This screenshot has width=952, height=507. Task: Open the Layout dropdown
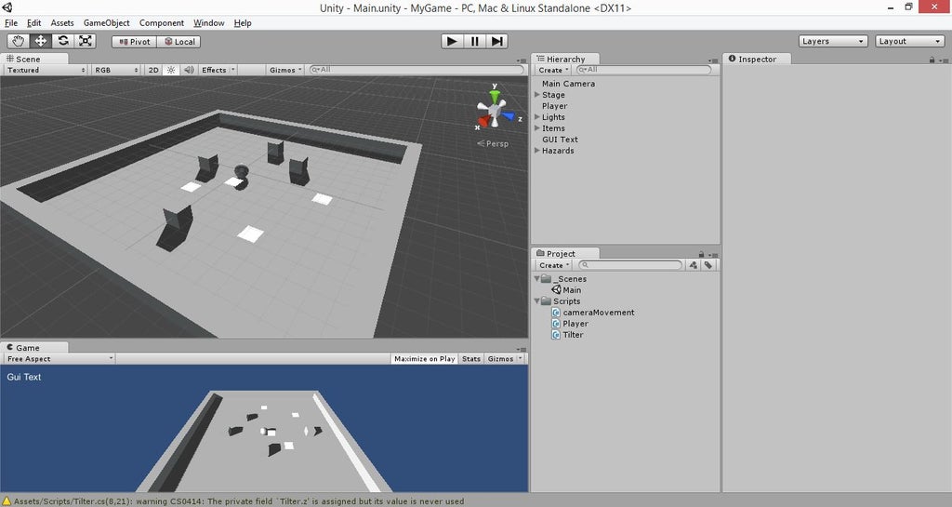909,41
